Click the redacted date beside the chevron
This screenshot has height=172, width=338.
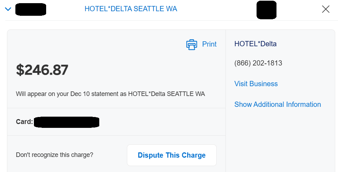tap(31, 9)
